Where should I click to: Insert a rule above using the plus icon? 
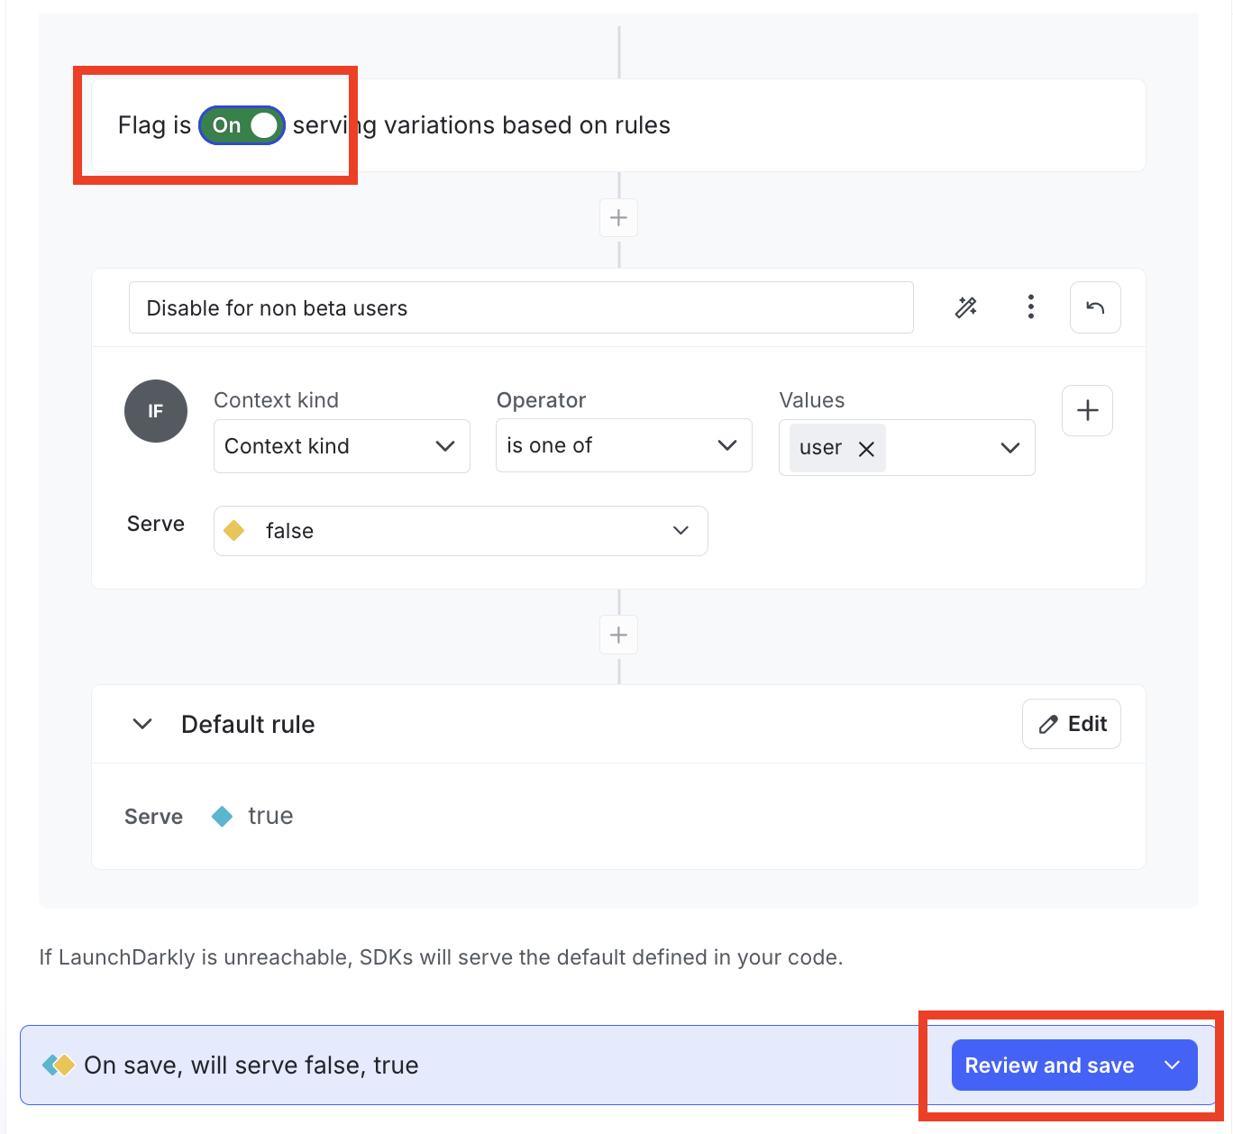click(618, 217)
